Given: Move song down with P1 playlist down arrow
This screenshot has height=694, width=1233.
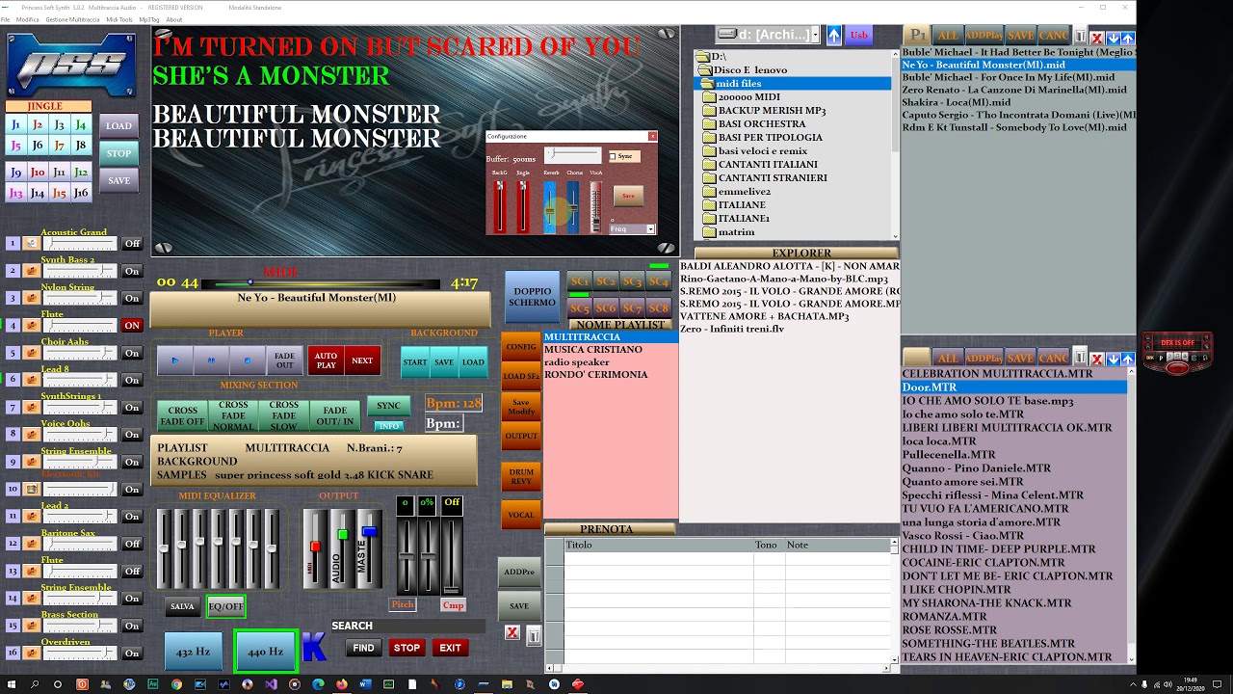Looking at the screenshot, I should [1113, 38].
